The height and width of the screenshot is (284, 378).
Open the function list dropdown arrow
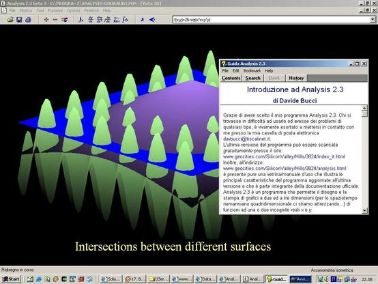click(373, 20)
